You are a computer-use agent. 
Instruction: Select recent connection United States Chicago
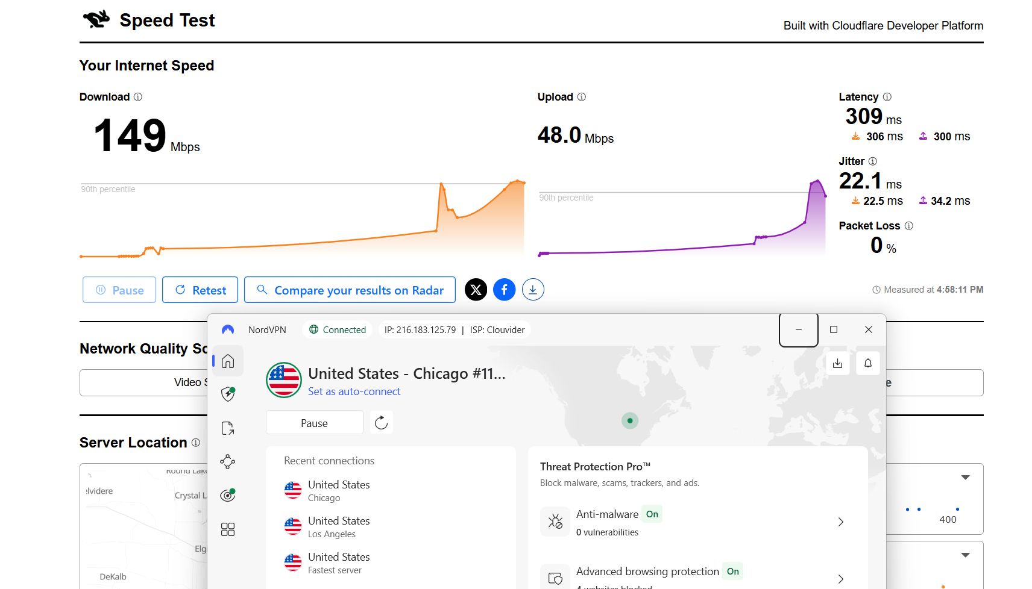[x=391, y=491]
